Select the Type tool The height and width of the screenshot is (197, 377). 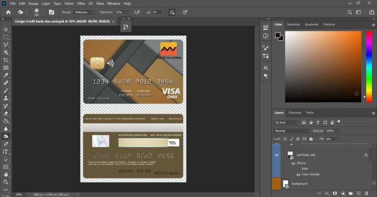[x=5, y=152]
